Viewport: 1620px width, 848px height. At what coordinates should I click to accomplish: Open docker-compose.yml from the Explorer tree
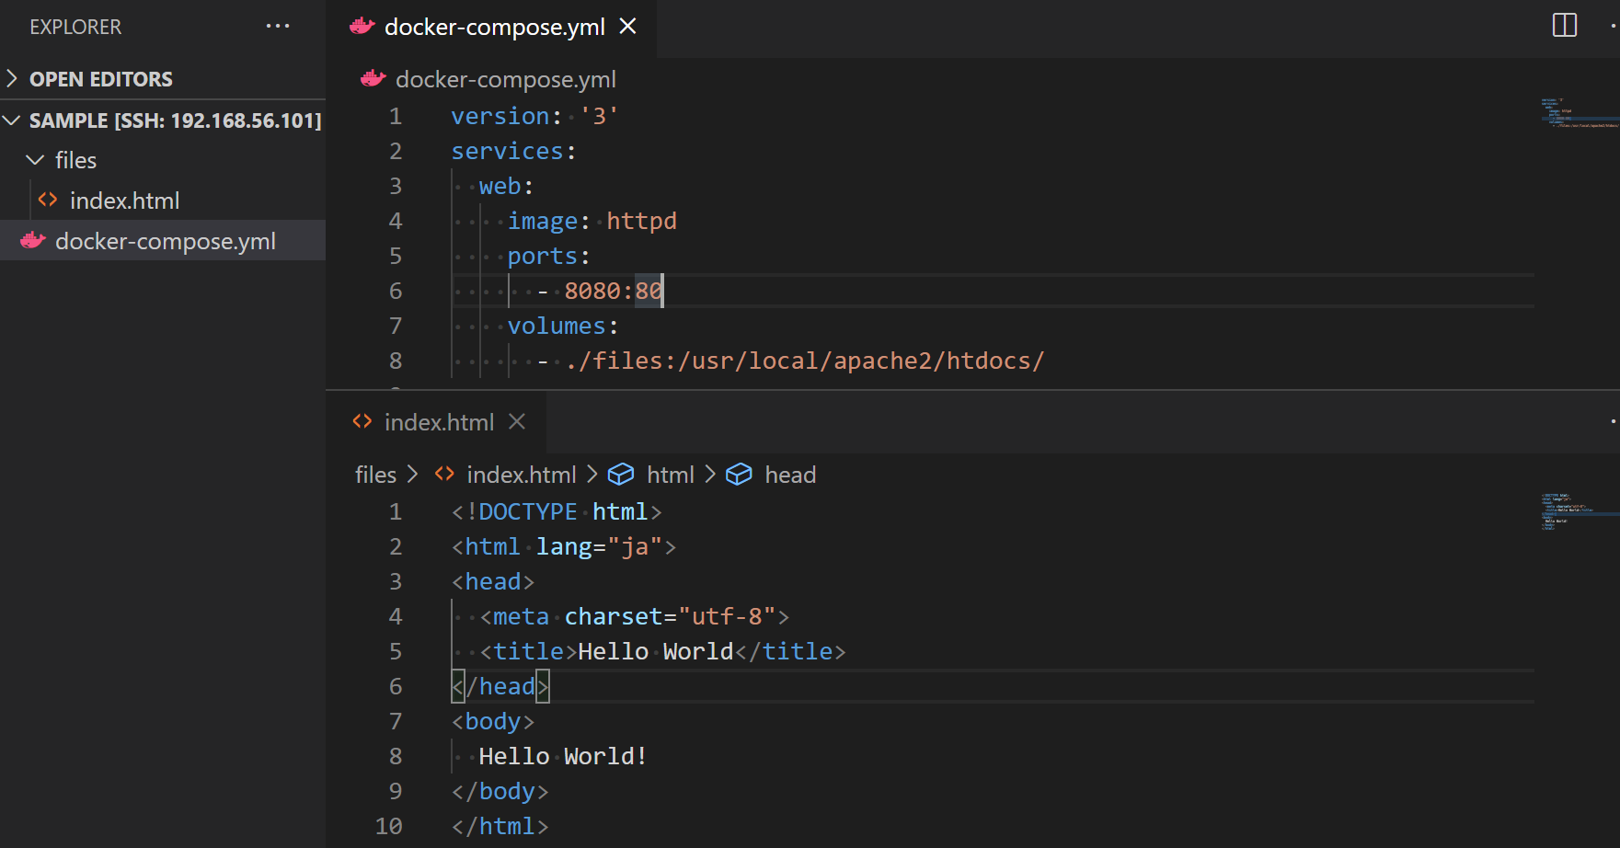coord(166,241)
